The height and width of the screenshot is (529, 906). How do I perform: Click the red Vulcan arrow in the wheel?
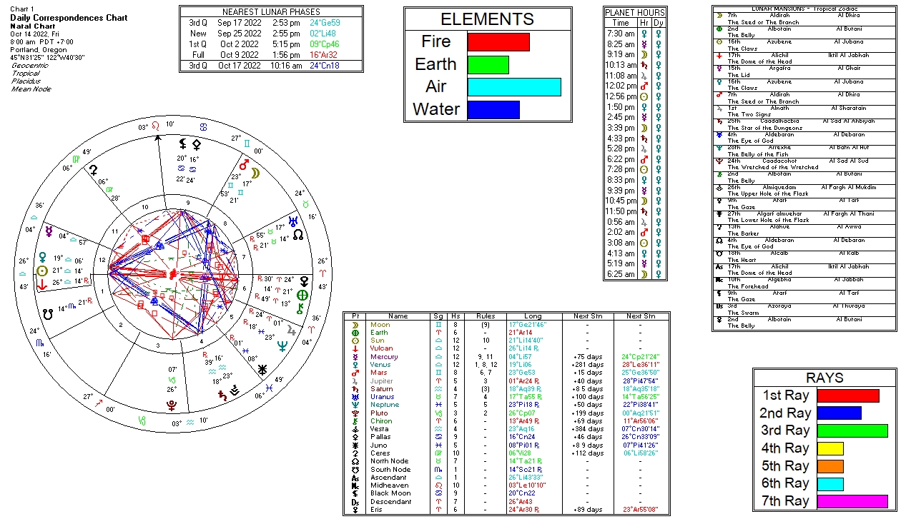coord(42,284)
